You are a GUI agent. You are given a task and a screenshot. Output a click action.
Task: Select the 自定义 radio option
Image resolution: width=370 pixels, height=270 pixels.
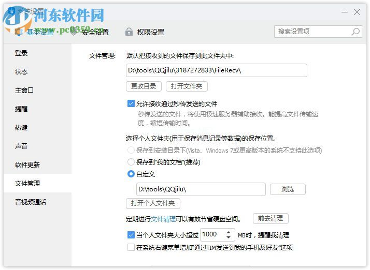pos(131,174)
